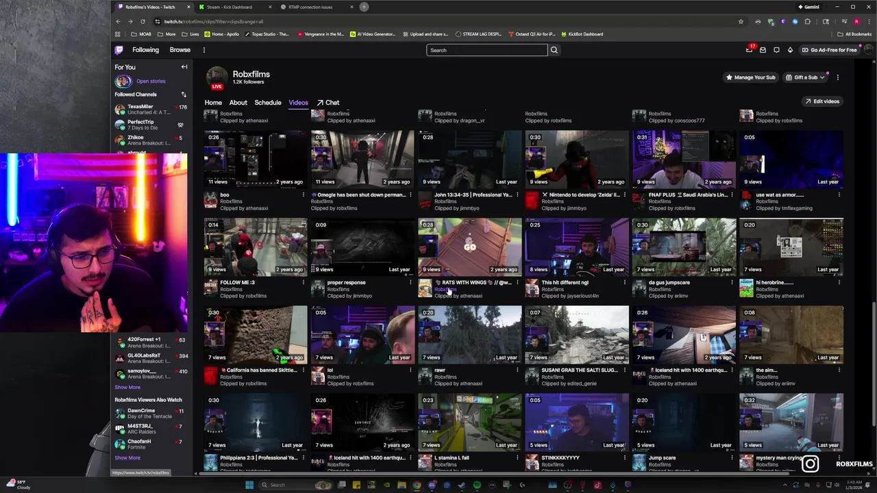Open options menu for clip 'proper response'

coord(410,283)
